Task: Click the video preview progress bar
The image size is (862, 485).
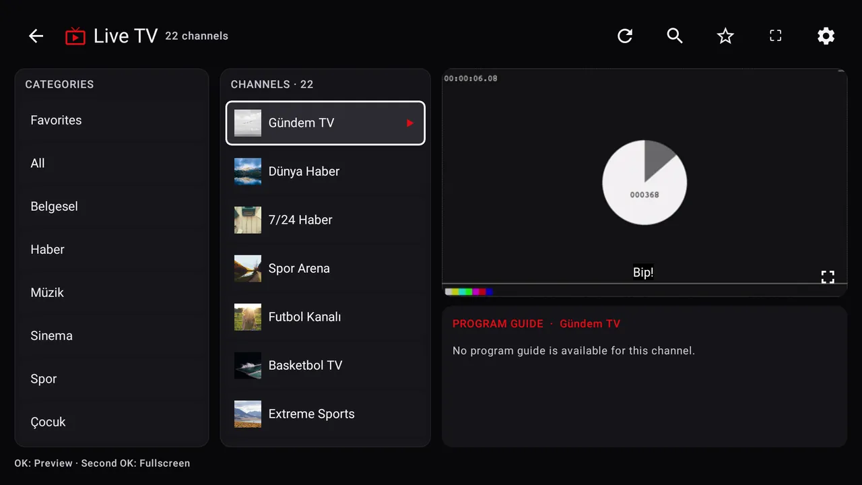Action: pos(644,284)
